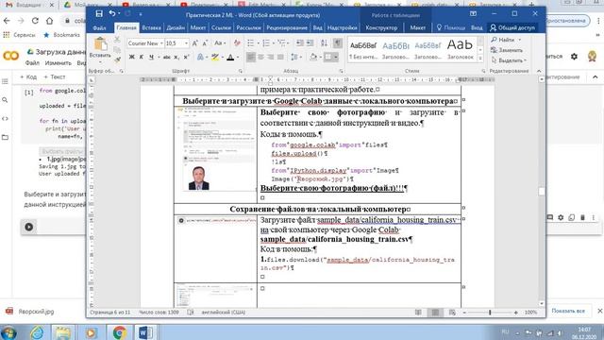Align the text to the left
The image size is (604, 340).
coord(251,57)
